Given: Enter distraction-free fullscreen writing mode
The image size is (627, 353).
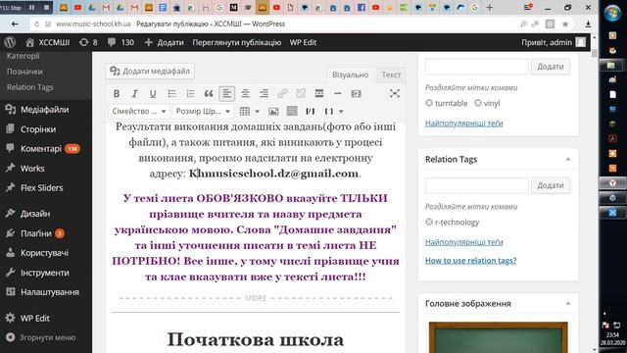Looking at the screenshot, I should tap(395, 94).
